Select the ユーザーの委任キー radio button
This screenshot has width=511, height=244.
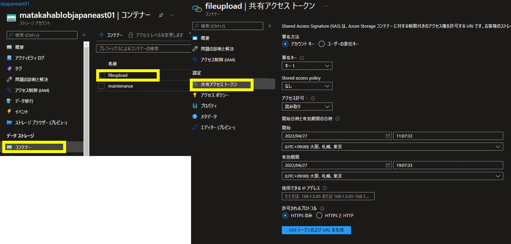(322, 44)
